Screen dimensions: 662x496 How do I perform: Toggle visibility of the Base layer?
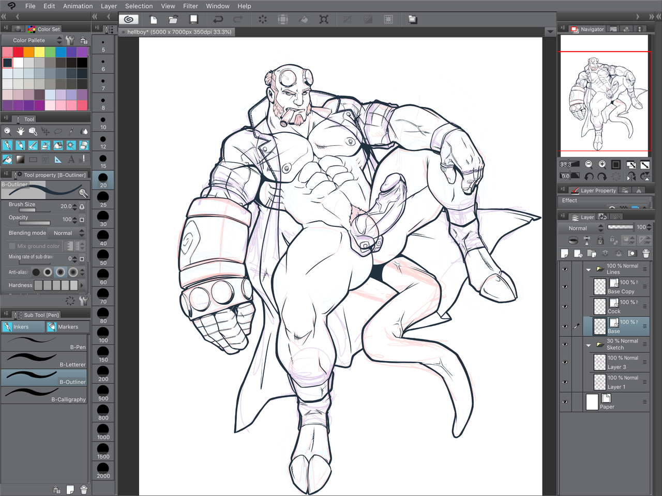click(565, 327)
